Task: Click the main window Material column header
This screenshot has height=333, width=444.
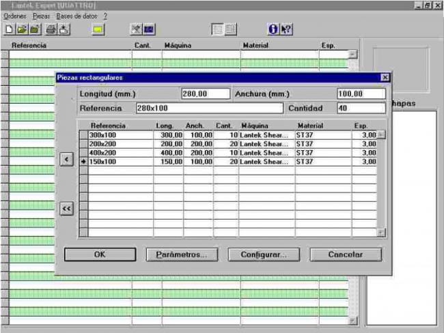Action: [x=255, y=45]
